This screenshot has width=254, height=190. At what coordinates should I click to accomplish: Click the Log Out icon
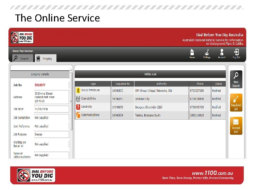coord(236,53)
